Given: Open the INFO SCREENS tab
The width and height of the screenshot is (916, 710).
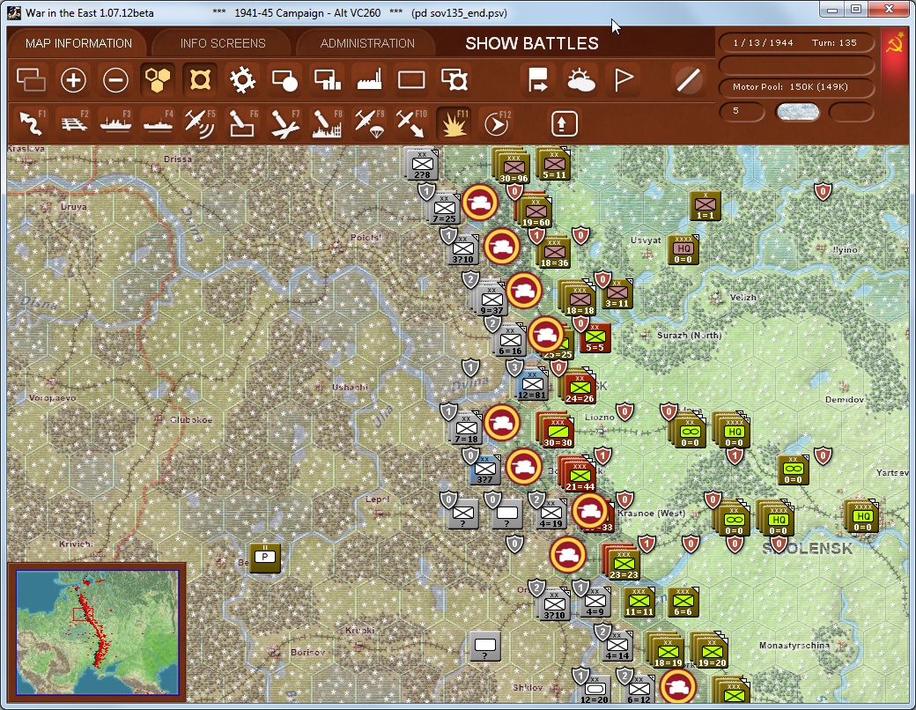Looking at the screenshot, I should point(223,43).
